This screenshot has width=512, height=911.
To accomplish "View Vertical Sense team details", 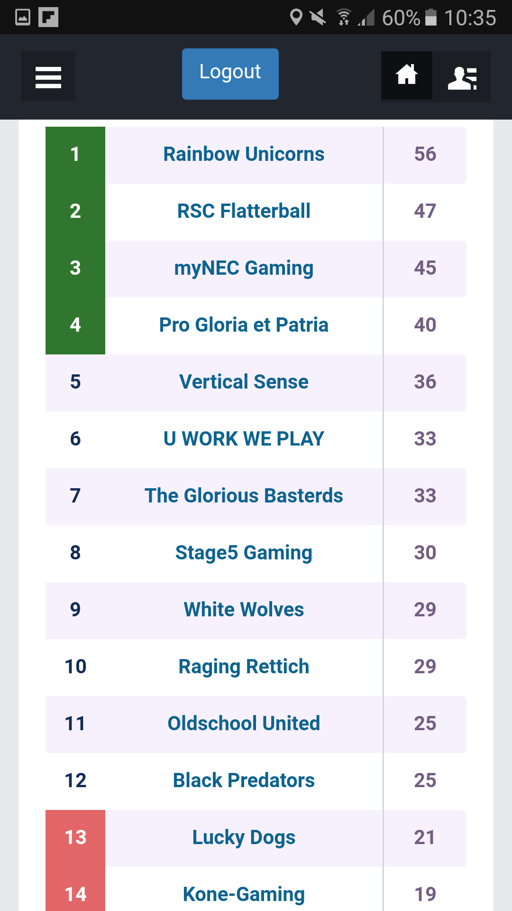I will [x=244, y=382].
